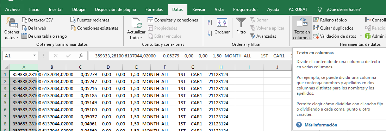This screenshot has width=386, height=131.
Task: Apply Relleno rápido
Action: tap(330, 20)
